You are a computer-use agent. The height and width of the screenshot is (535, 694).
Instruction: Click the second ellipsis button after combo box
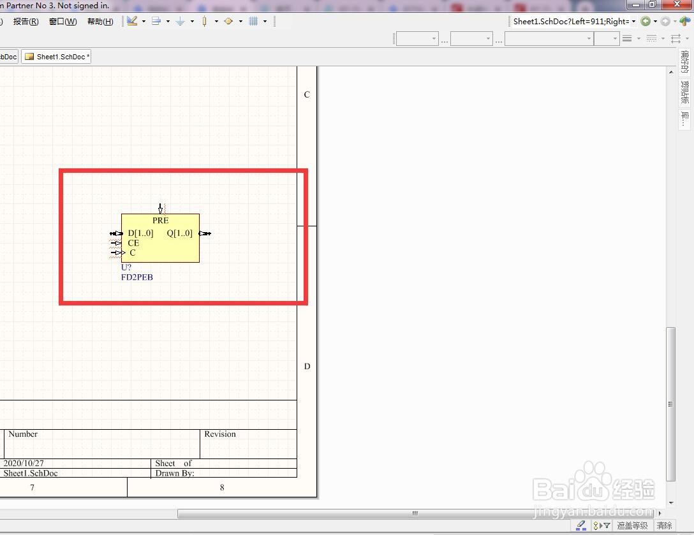(499, 41)
